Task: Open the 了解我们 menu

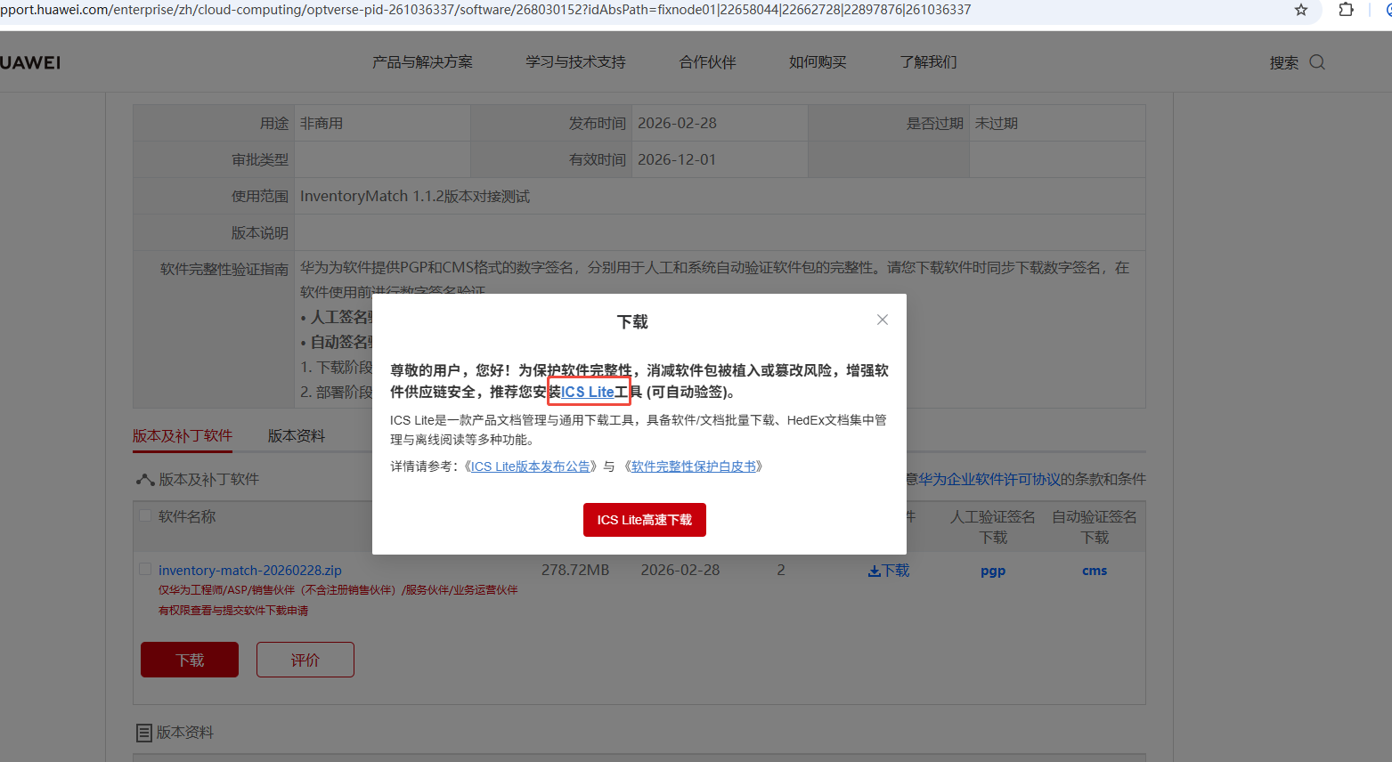Action: click(928, 62)
